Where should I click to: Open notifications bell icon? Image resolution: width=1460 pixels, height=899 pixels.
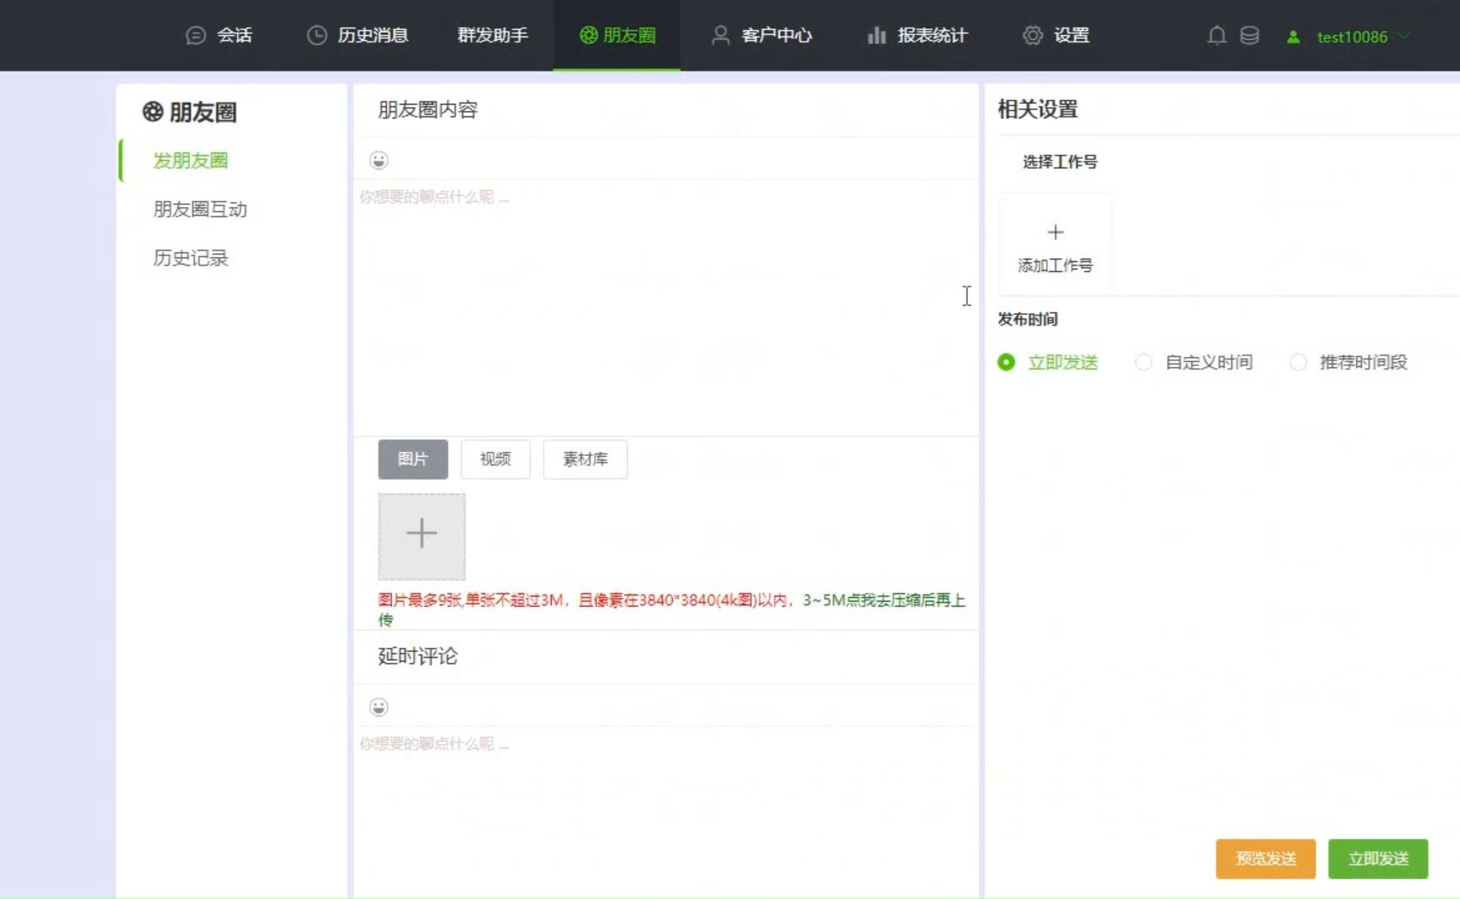click(x=1217, y=35)
